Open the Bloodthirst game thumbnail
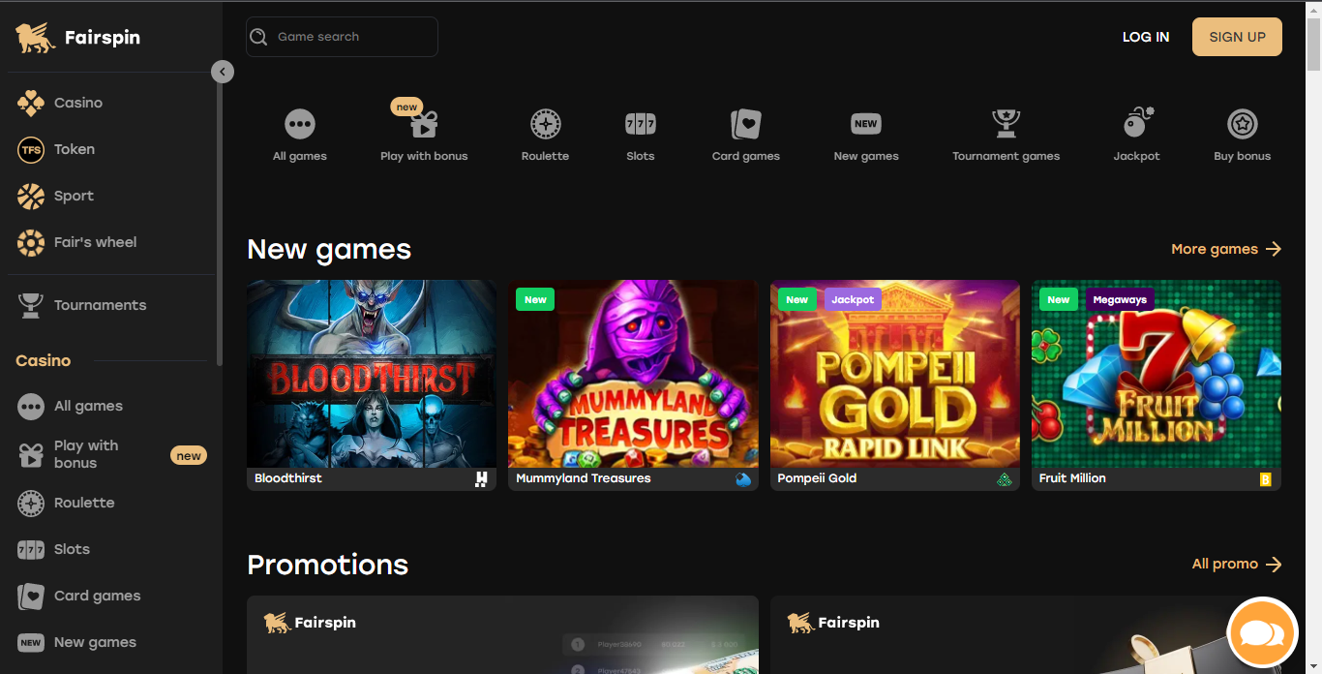Image resolution: width=1322 pixels, height=674 pixels. coord(372,374)
